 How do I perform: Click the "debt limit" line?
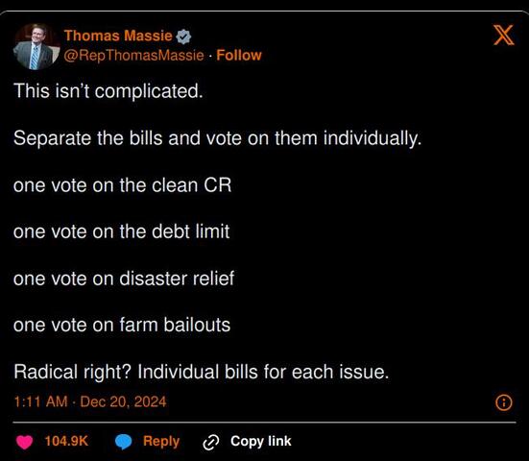tap(122, 231)
